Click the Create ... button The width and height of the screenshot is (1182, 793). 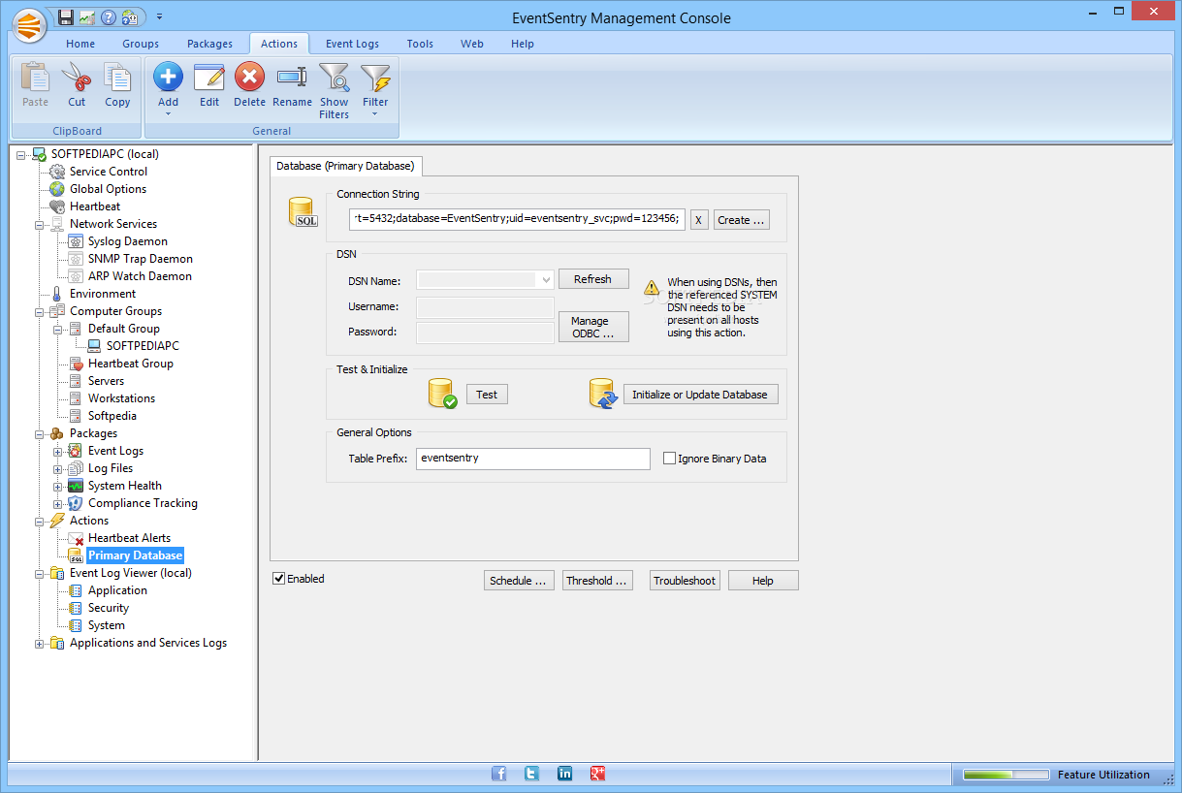[x=742, y=220]
